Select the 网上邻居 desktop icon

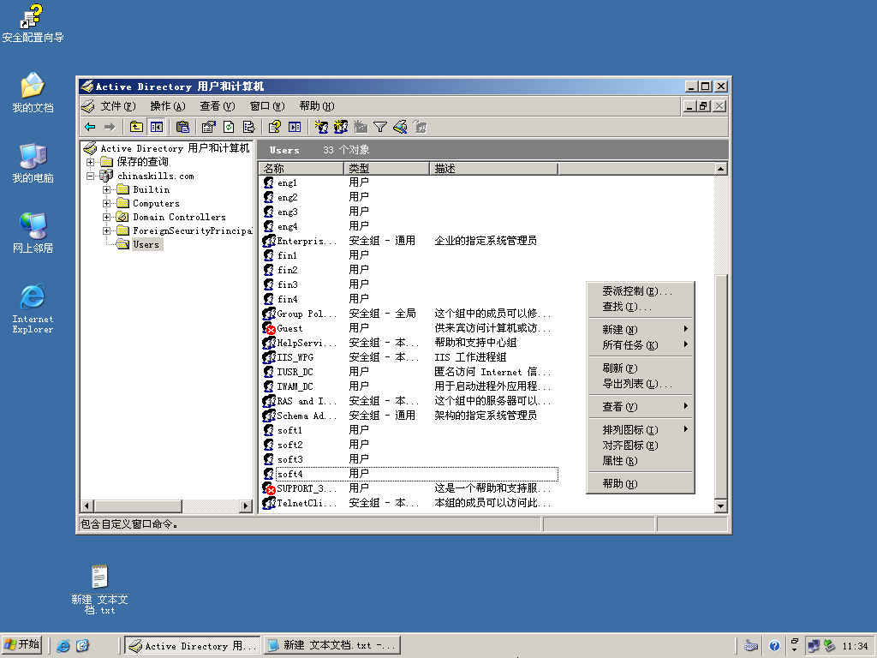(x=33, y=233)
